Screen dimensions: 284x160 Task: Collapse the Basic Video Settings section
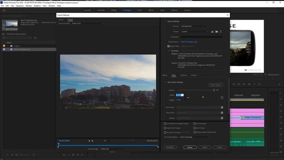coord(165,82)
